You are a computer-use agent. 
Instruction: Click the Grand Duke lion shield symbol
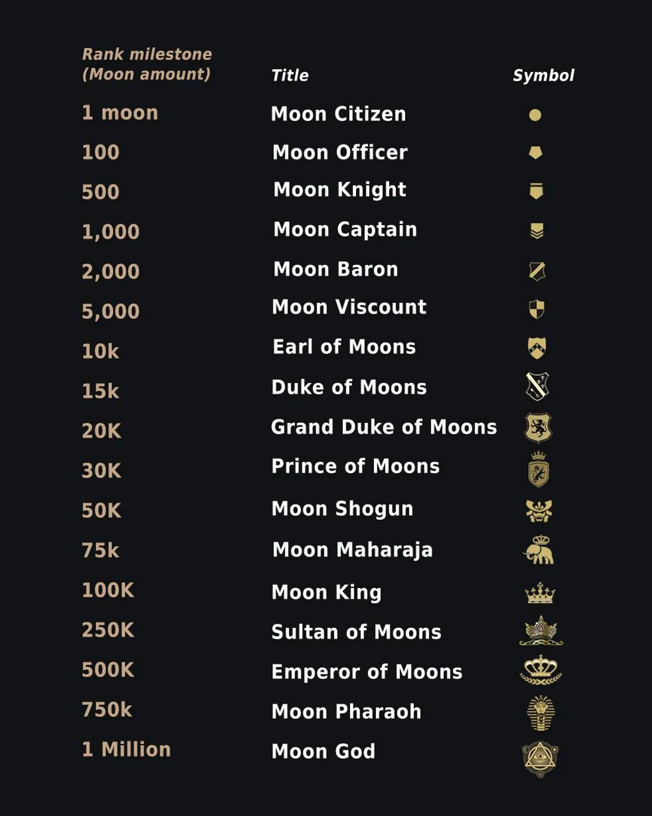[x=538, y=428]
